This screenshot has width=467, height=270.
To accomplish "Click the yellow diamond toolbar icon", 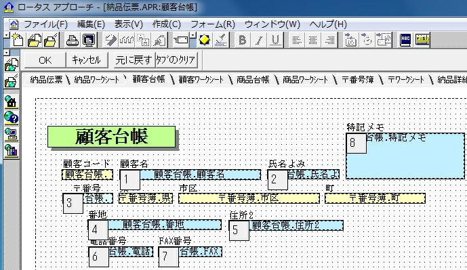I will point(204,39).
